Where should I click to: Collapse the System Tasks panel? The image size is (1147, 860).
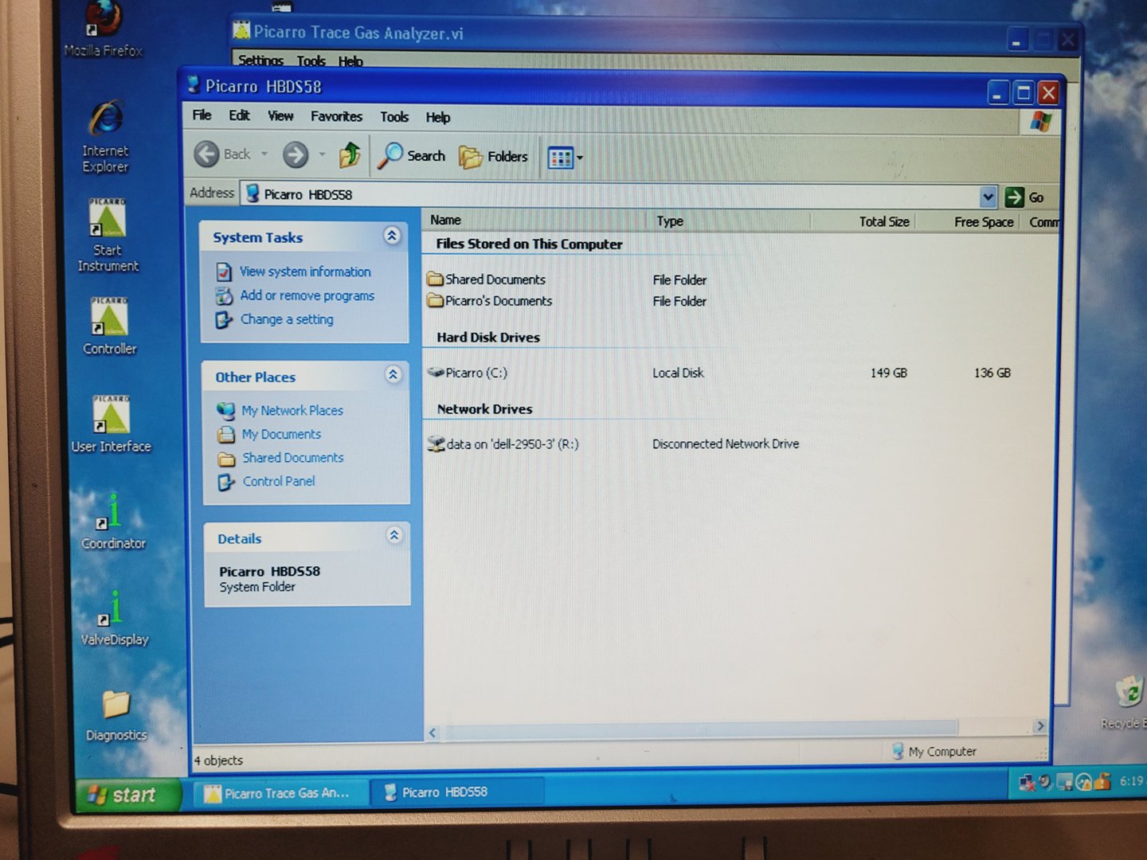point(392,236)
